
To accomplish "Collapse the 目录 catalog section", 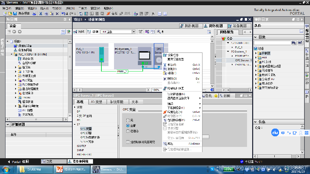I will click(255, 37).
